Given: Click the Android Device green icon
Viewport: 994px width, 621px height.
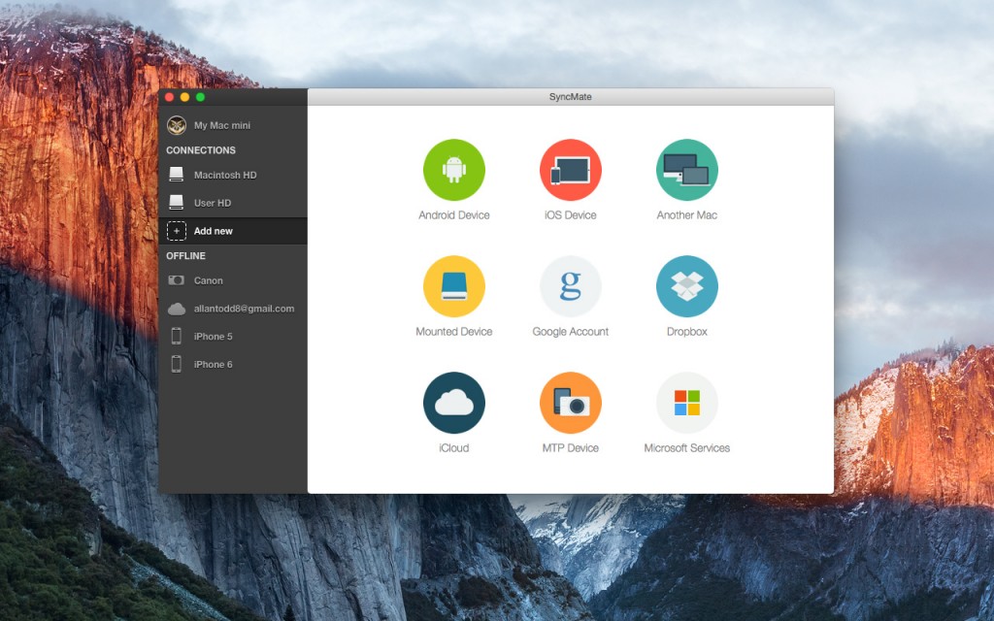Looking at the screenshot, I should coord(454,170).
